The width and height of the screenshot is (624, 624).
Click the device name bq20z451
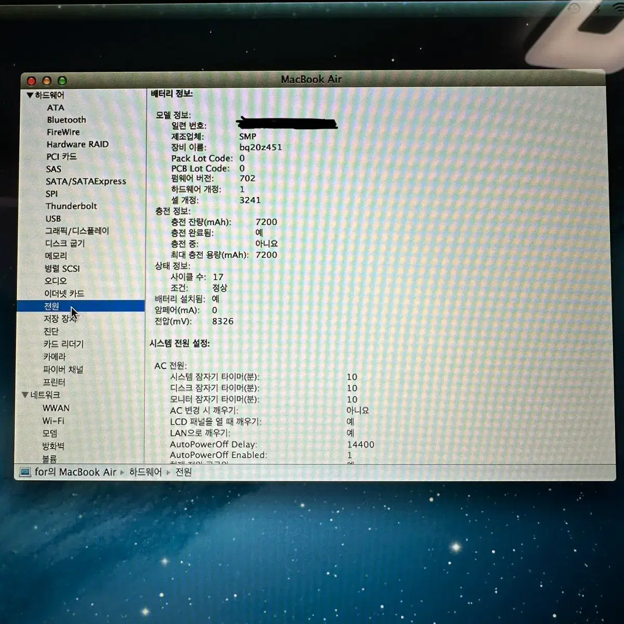[261, 147]
